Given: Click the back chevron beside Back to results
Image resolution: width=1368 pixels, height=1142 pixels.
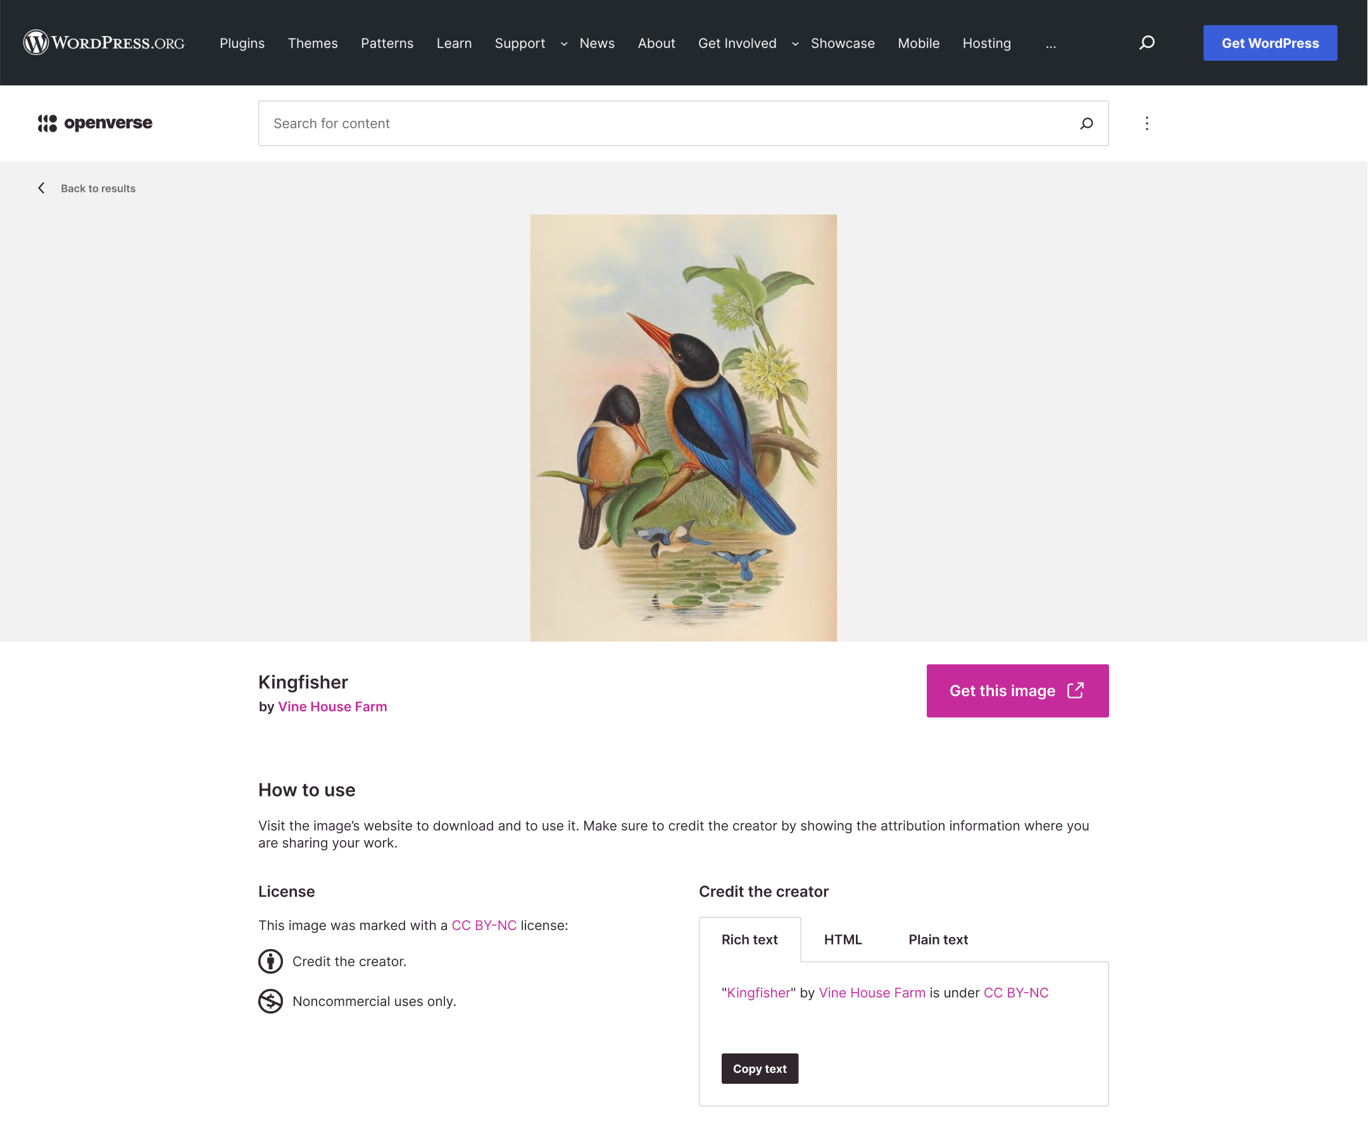Looking at the screenshot, I should (41, 188).
